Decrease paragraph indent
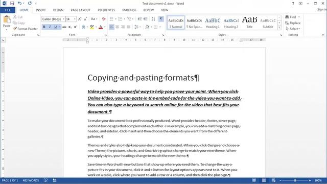 (139, 19)
